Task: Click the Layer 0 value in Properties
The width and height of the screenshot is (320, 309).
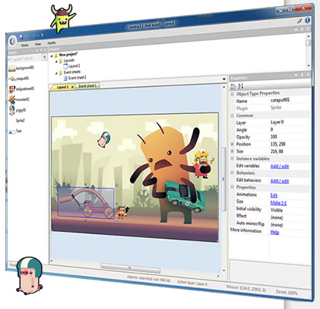Action: pos(277,122)
